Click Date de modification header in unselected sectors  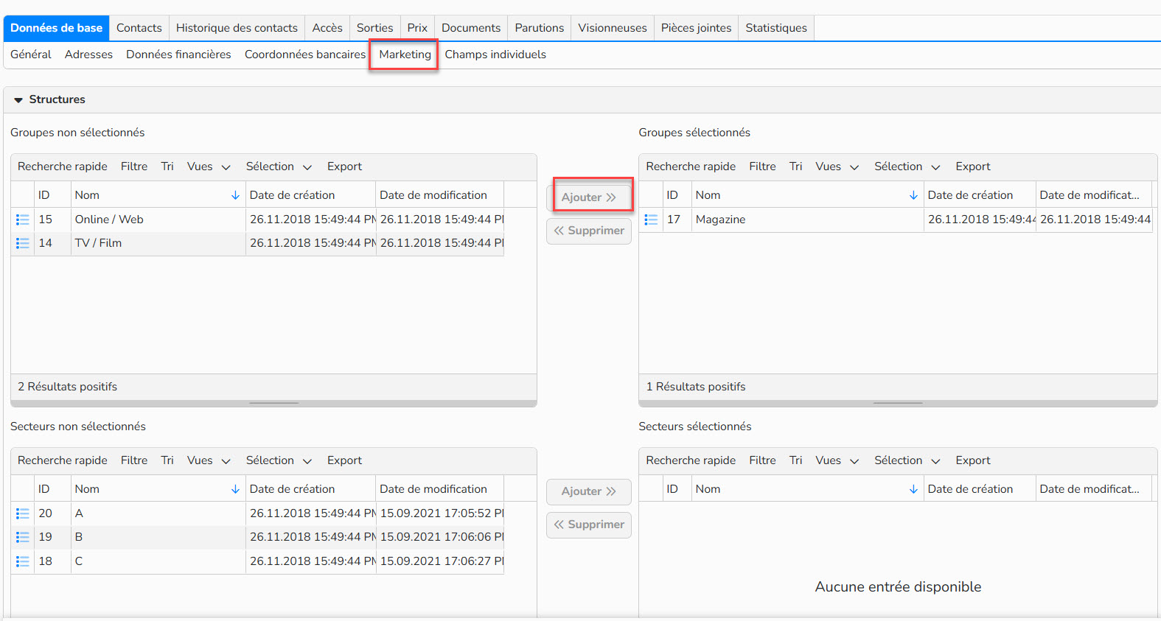439,489
